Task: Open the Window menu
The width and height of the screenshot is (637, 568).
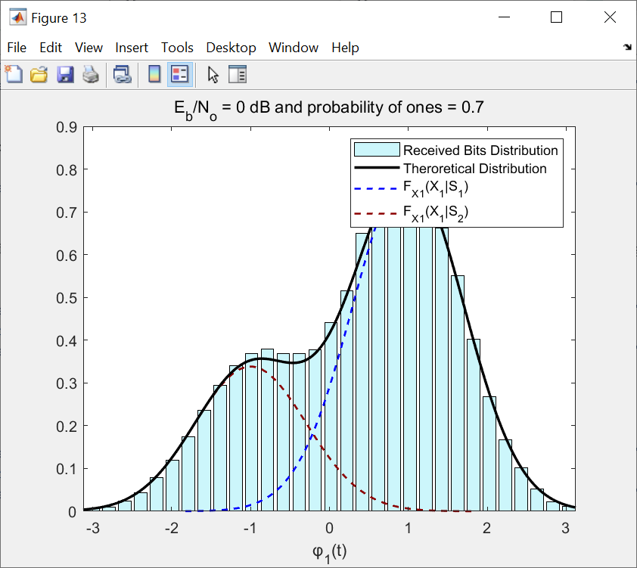Action: click(x=294, y=48)
